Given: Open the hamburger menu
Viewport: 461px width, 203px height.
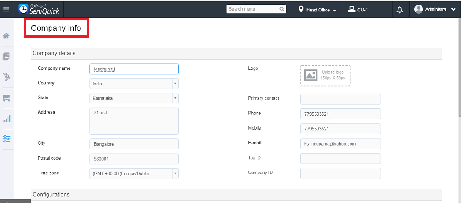Looking at the screenshot, I should pyautogui.click(x=6, y=9).
